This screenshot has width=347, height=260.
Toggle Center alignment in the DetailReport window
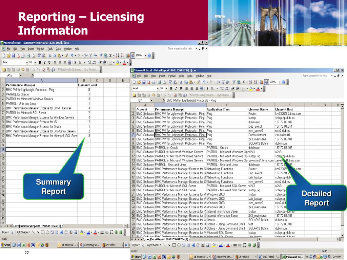coord(192,89)
